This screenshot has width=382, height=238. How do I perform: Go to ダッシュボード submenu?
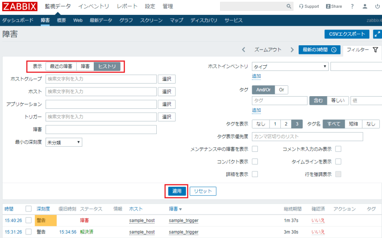pyautogui.click(x=18, y=20)
